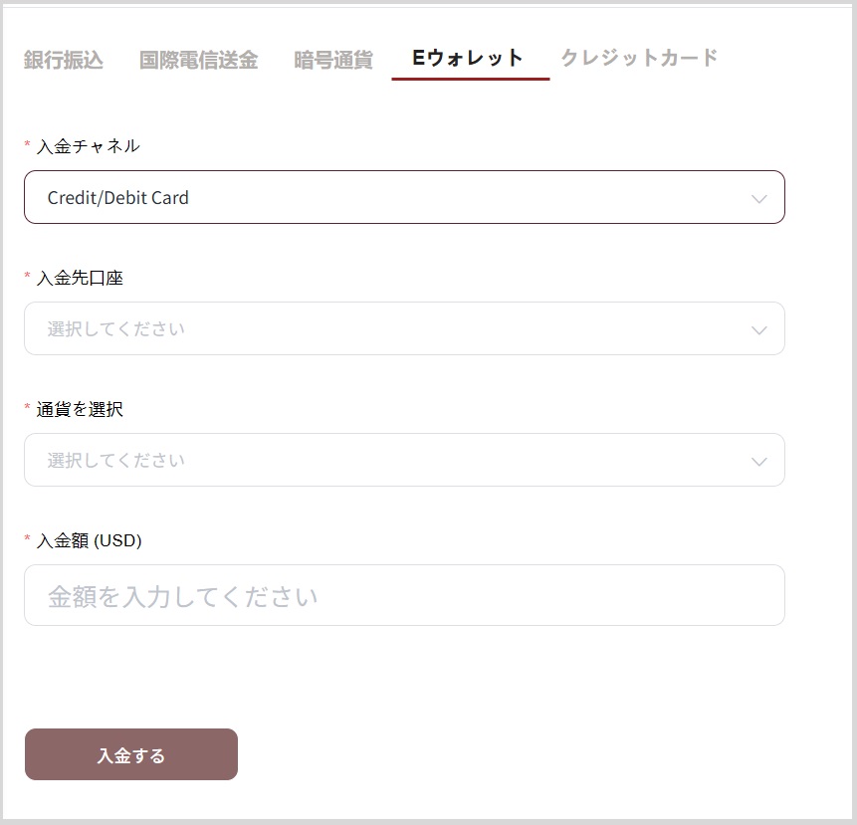This screenshot has height=825, width=857.
Task: Click the selected Credit/Debit Card value
Action: click(118, 198)
